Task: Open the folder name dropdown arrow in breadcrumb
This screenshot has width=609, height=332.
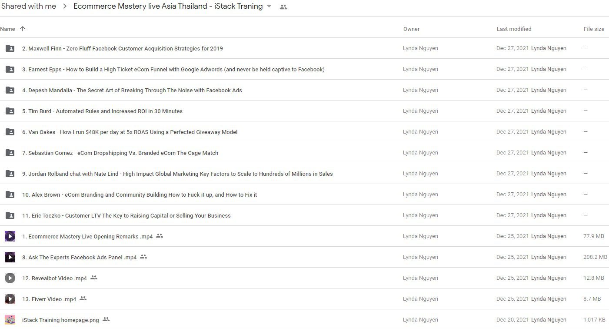Action: (269, 7)
